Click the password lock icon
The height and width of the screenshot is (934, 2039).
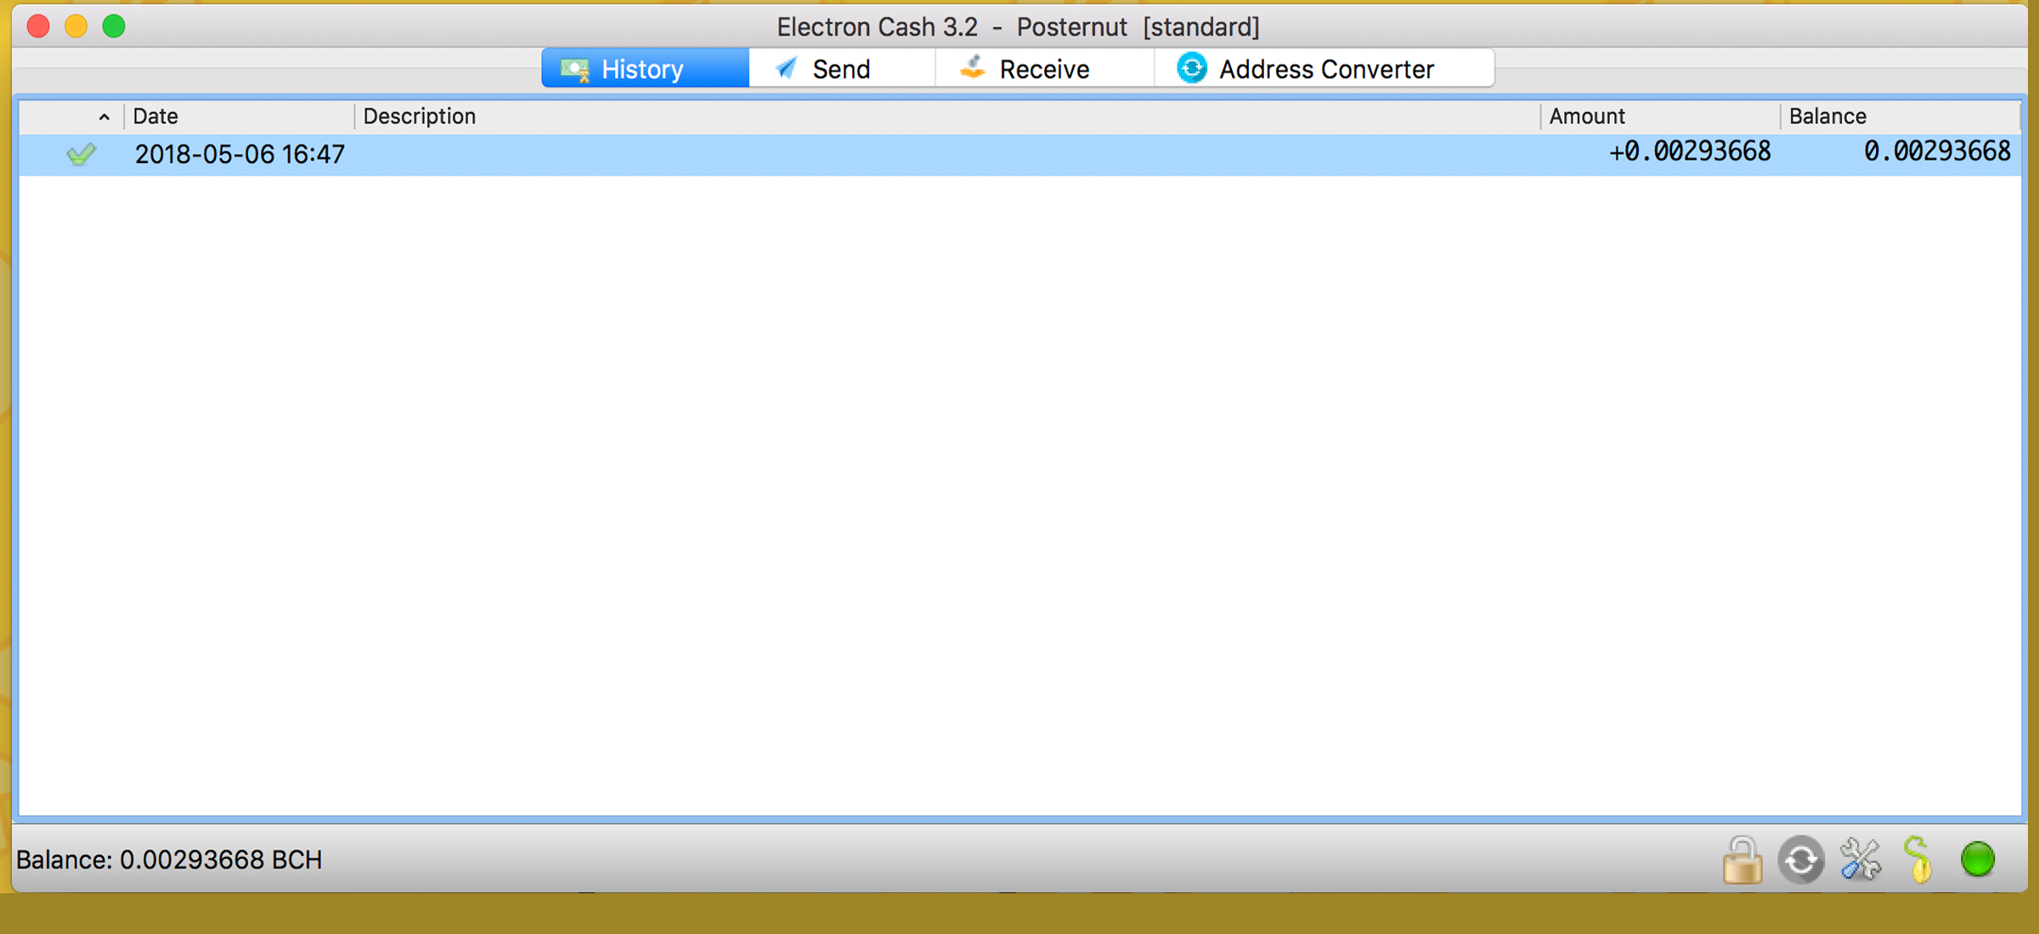1742,860
